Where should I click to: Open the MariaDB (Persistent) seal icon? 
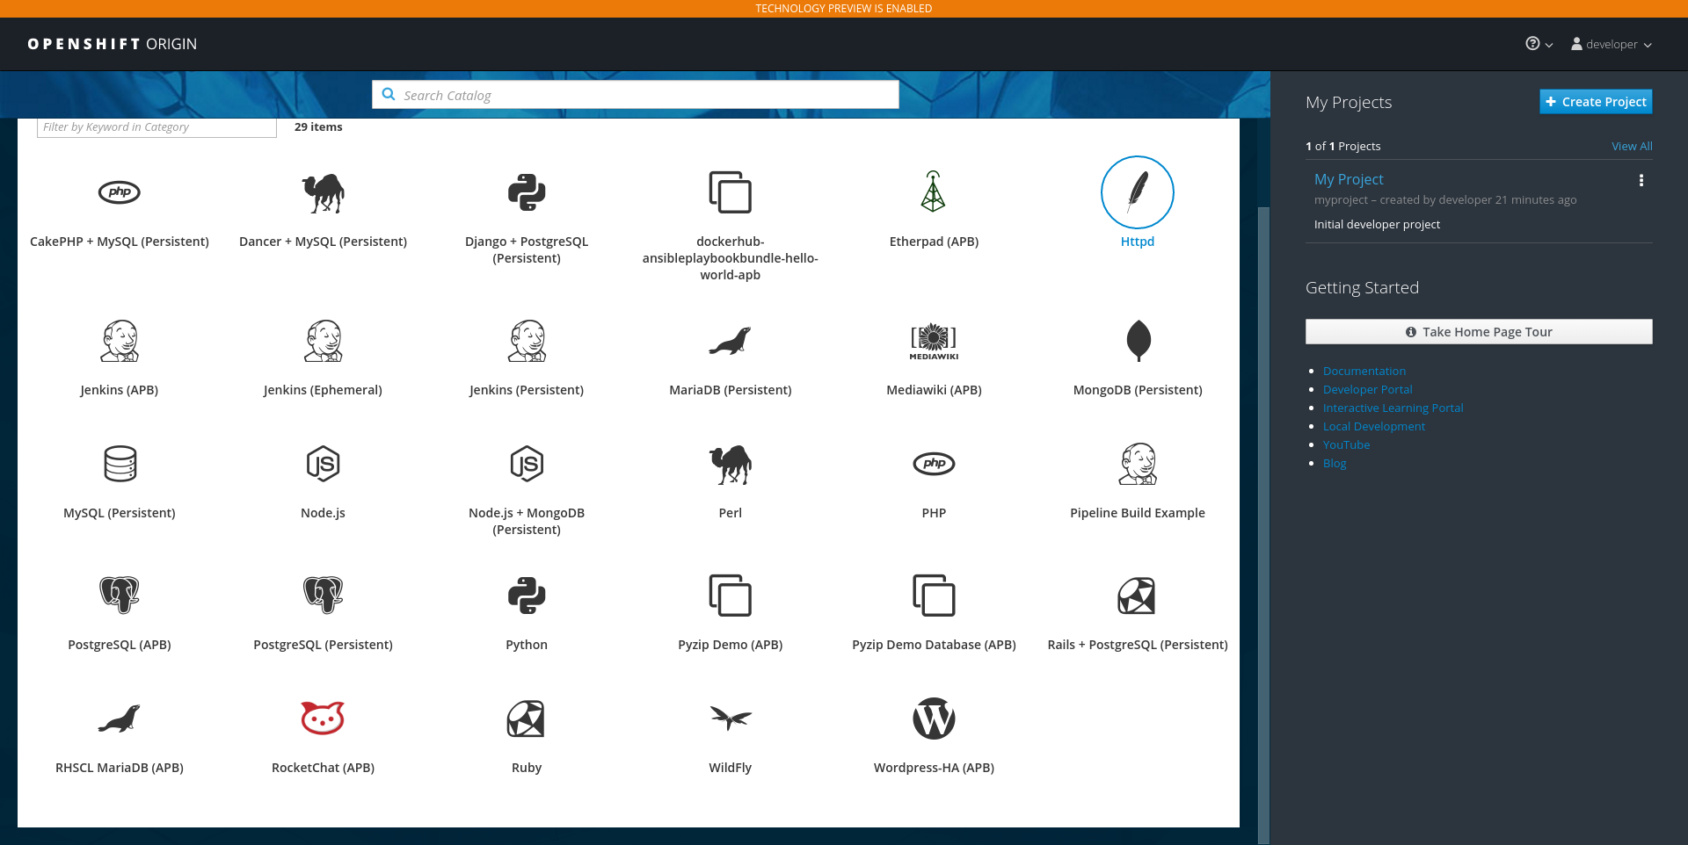coord(731,341)
